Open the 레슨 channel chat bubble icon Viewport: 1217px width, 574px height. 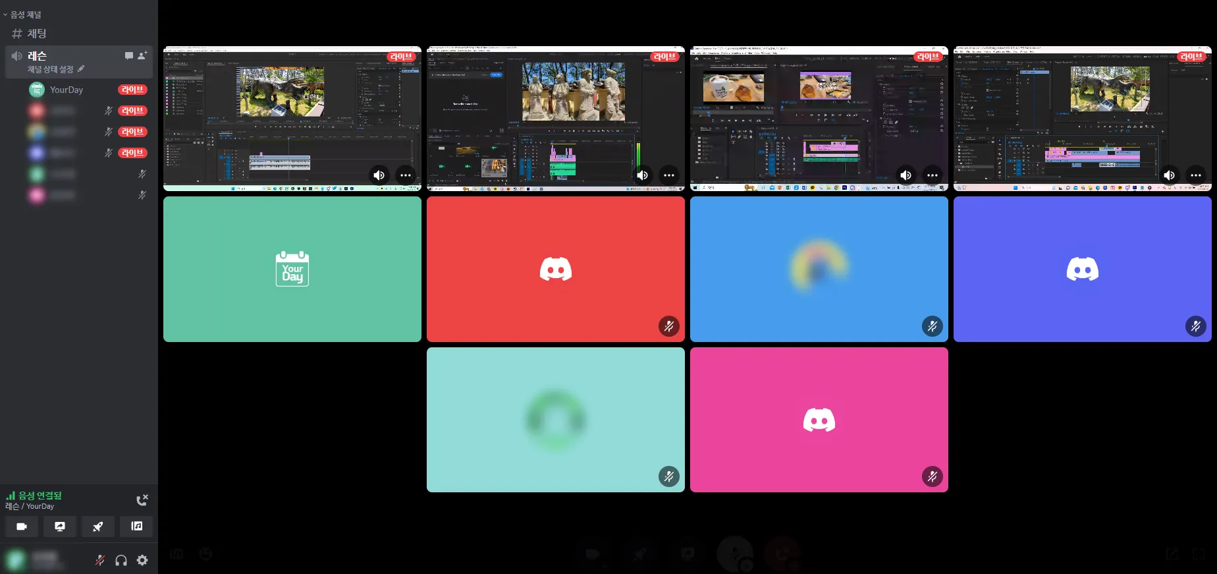click(x=129, y=56)
